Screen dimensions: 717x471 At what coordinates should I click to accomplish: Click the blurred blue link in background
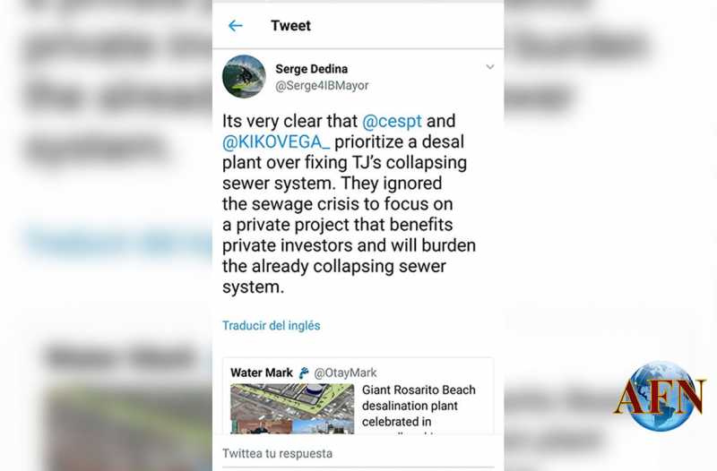click(x=118, y=242)
